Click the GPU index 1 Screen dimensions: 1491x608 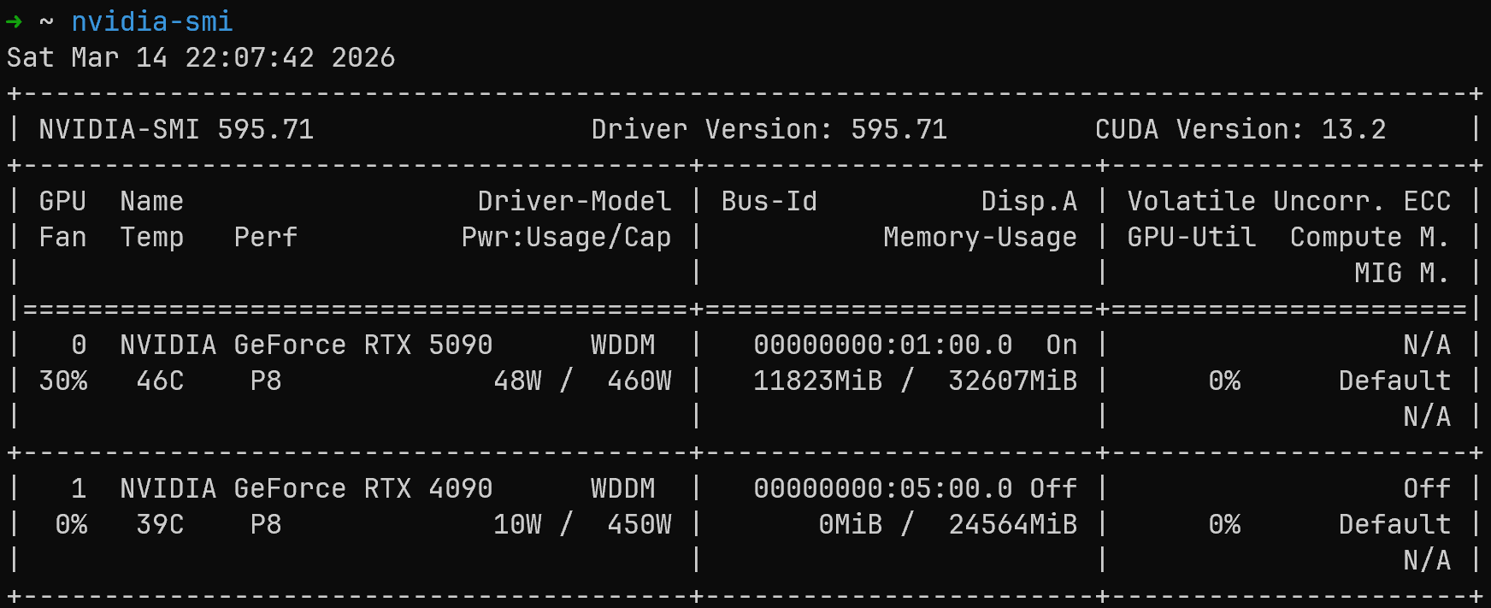pos(79,488)
